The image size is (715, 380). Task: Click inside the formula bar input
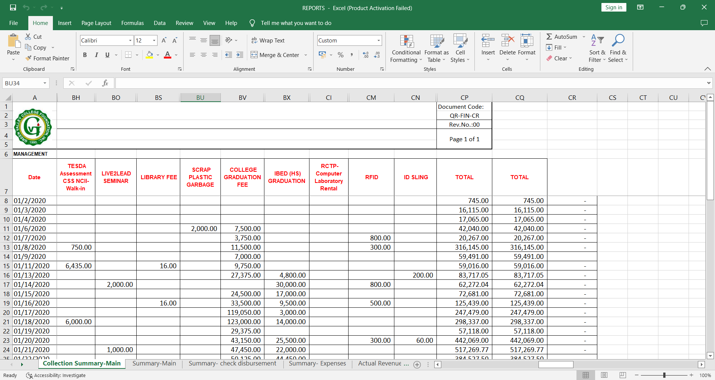(410, 83)
